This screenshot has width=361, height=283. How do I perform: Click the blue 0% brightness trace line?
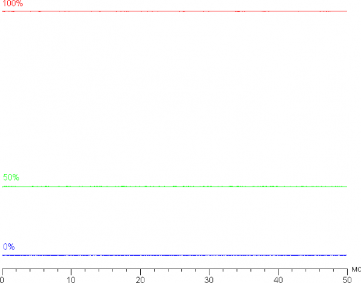(174, 255)
